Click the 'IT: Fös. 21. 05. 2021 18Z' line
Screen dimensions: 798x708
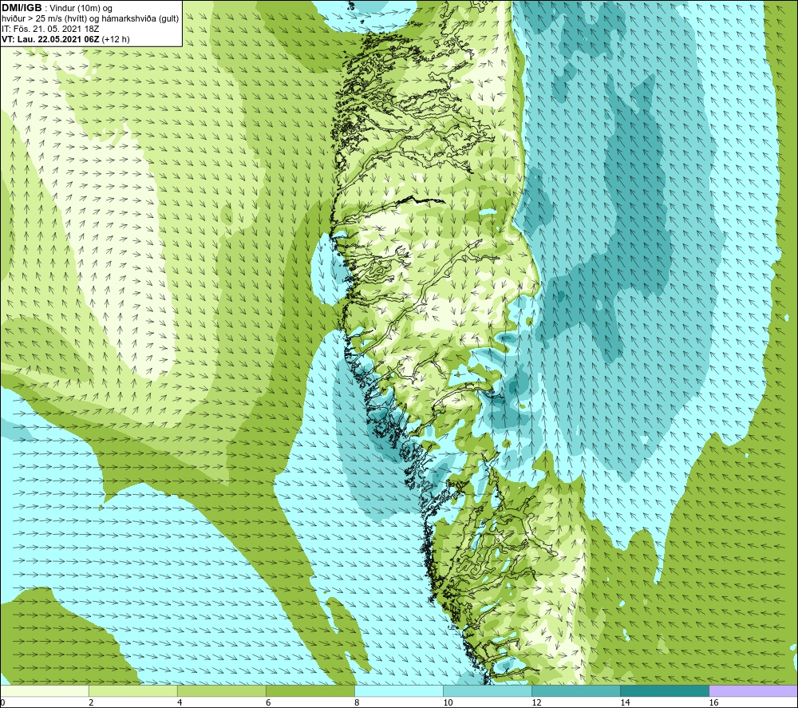(x=50, y=30)
